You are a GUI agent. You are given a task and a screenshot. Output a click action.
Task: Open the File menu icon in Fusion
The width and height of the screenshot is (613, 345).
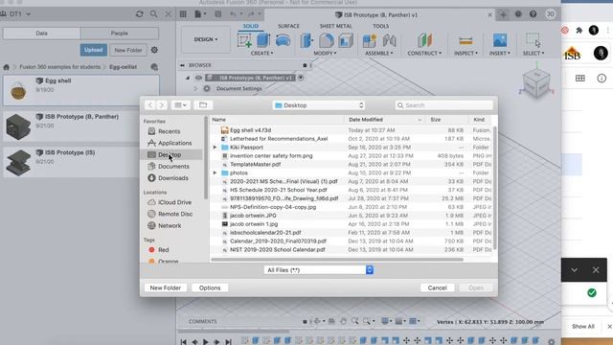point(200,14)
